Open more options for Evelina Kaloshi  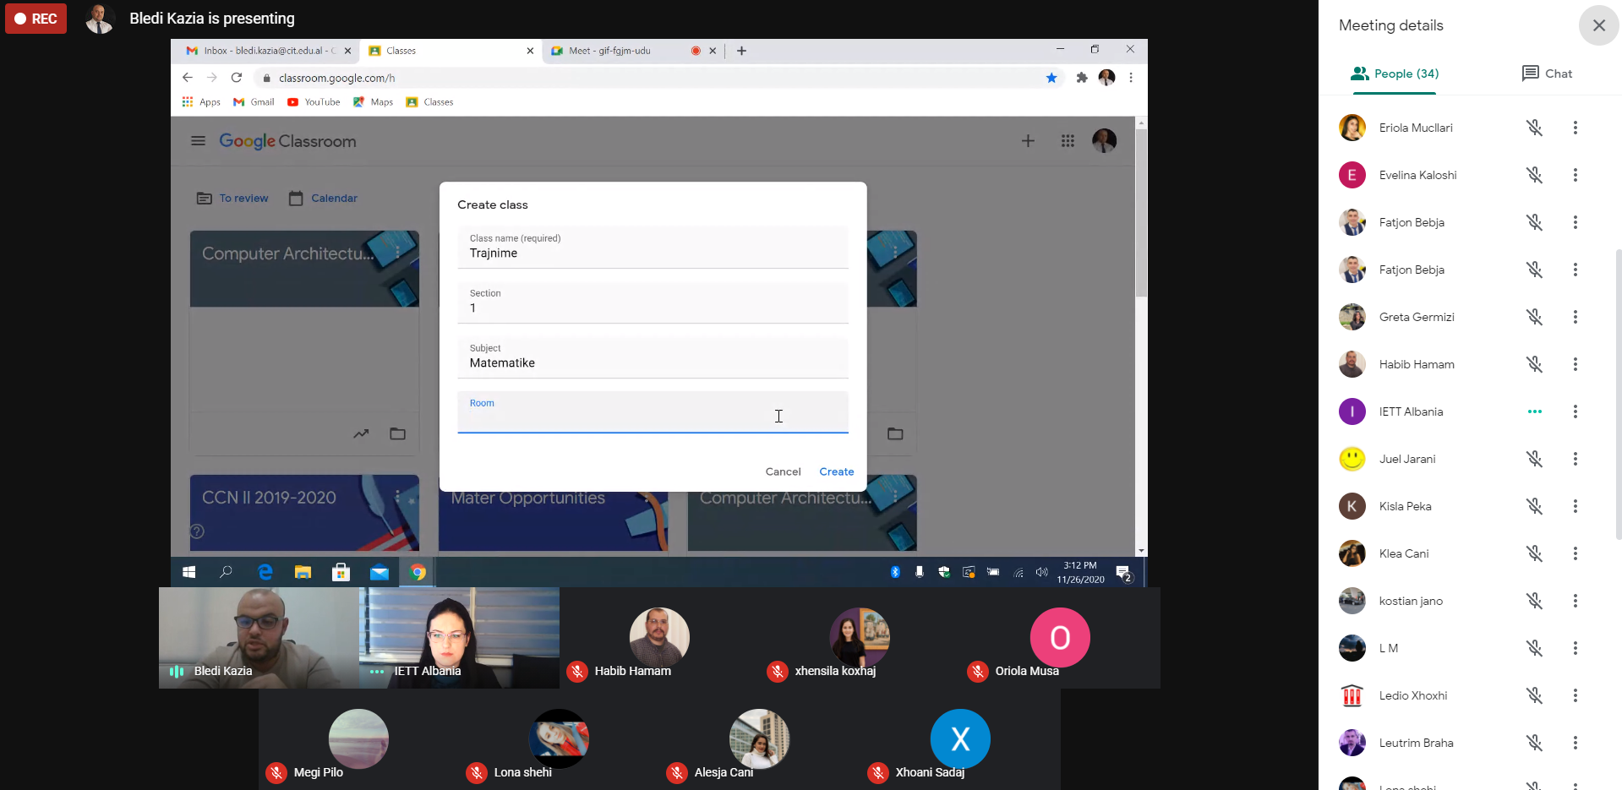(1575, 175)
